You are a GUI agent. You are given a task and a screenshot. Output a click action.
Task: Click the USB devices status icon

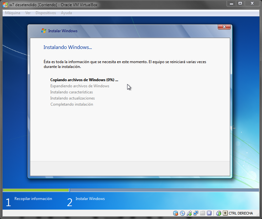click(x=189, y=213)
